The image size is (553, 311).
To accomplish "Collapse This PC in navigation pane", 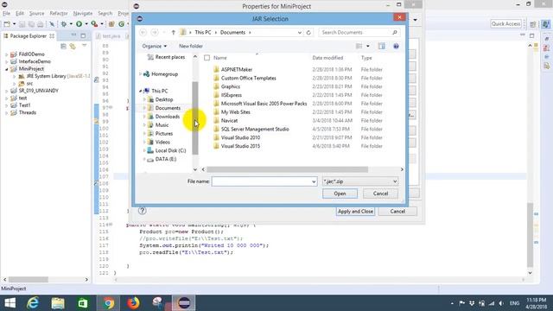I will 140,91.
